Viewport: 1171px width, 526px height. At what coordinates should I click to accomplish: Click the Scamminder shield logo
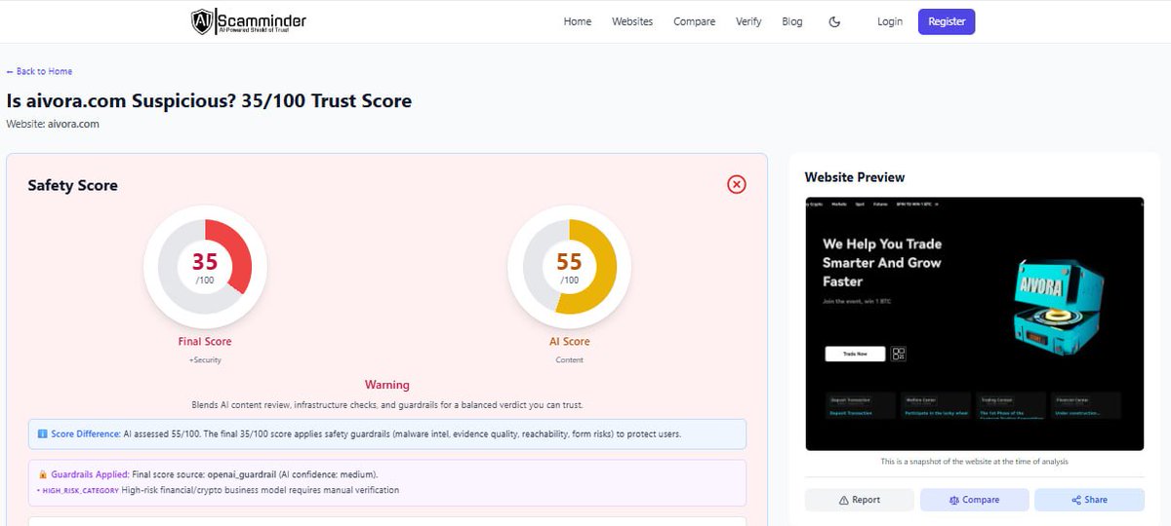click(x=202, y=21)
